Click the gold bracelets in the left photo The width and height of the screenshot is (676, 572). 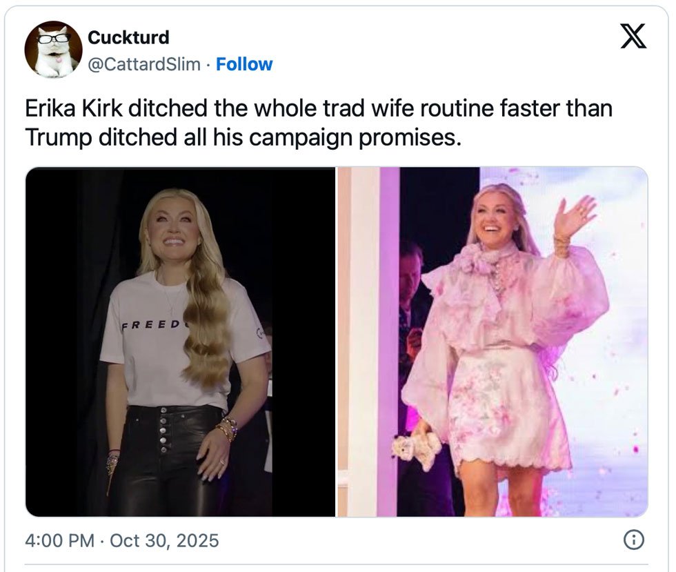click(227, 428)
